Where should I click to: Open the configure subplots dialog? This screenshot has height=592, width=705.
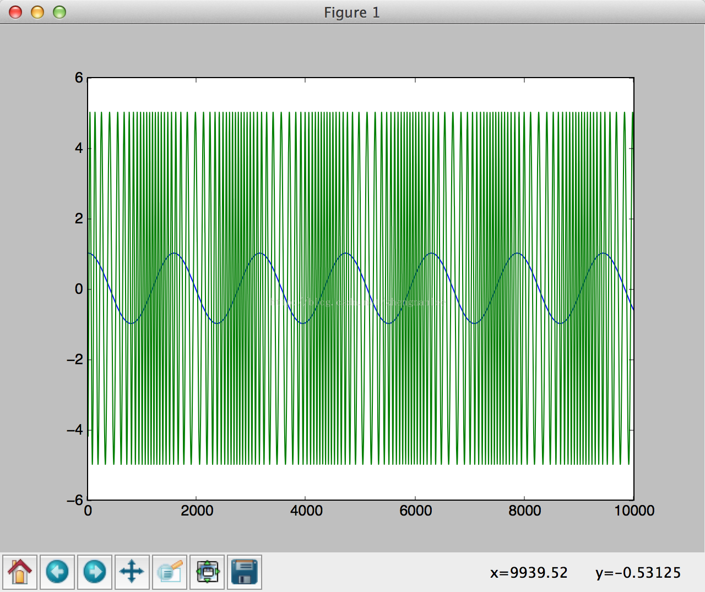point(207,572)
